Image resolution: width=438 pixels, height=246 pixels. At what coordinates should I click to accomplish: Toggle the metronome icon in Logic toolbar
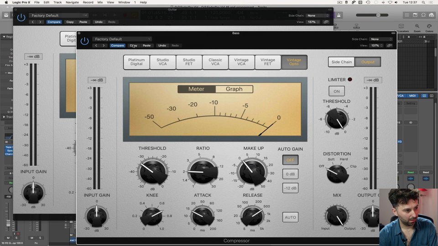pos(339,15)
